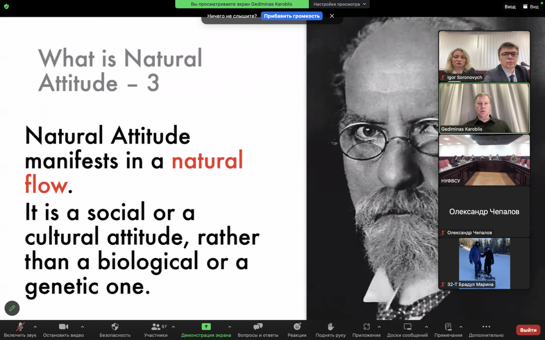
Task: Leave the meeting with Выйти button
Action: [528, 330]
